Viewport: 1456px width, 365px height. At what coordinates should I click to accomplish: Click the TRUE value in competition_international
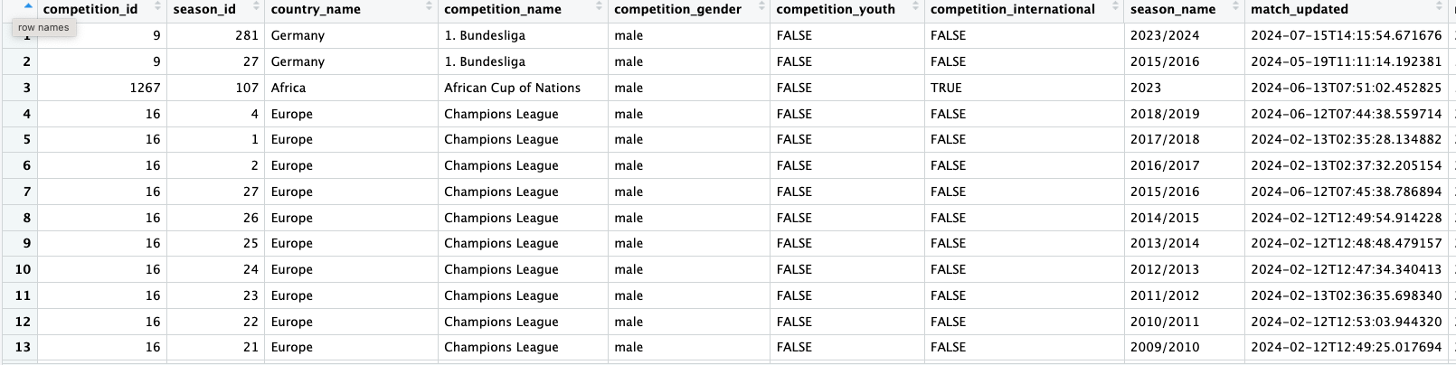(x=946, y=88)
